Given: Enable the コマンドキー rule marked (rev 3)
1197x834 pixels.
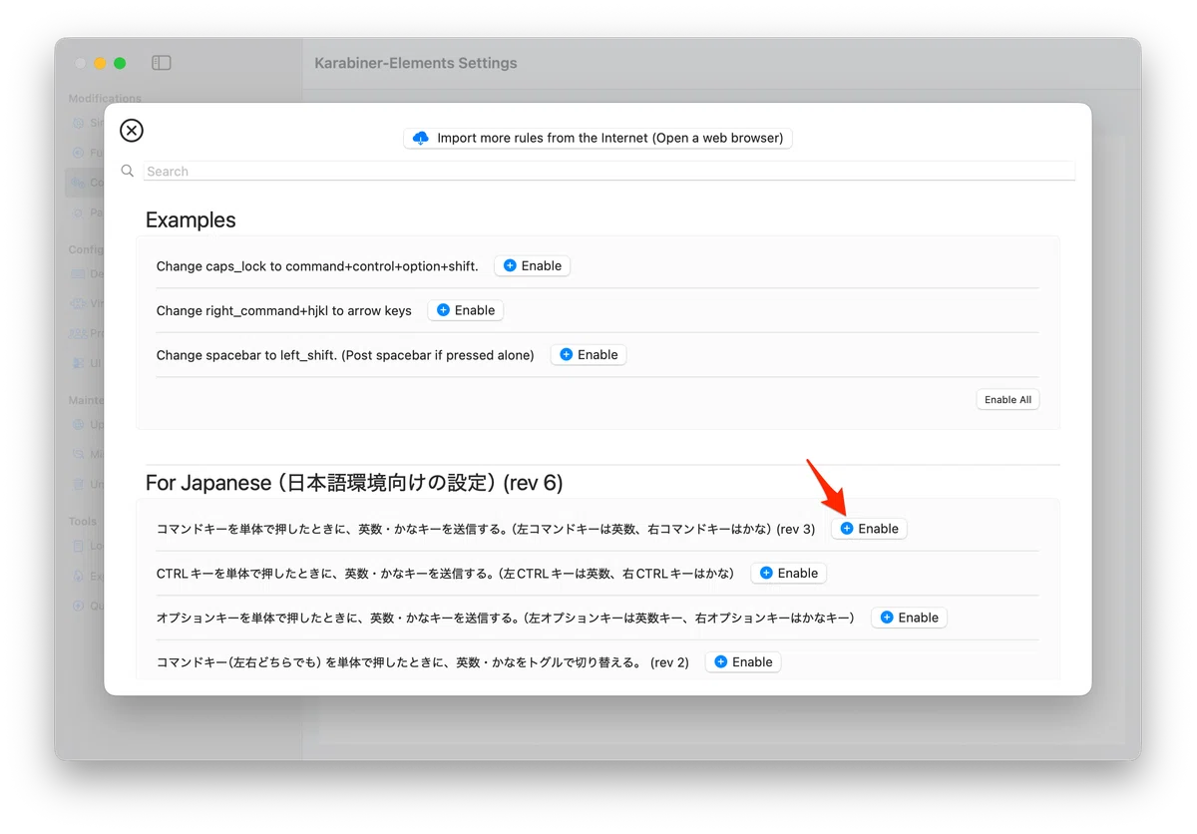Looking at the screenshot, I should [870, 529].
